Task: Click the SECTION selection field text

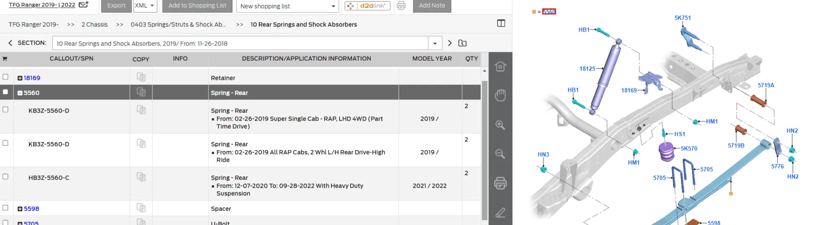Action: [x=142, y=43]
